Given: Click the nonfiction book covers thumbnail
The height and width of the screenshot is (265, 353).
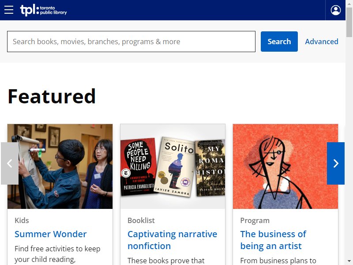Looking at the screenshot, I should (173, 167).
